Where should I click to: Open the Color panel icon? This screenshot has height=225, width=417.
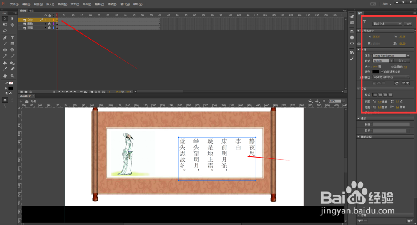(x=352, y=17)
